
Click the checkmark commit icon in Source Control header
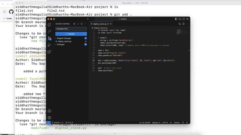pos(78,24)
